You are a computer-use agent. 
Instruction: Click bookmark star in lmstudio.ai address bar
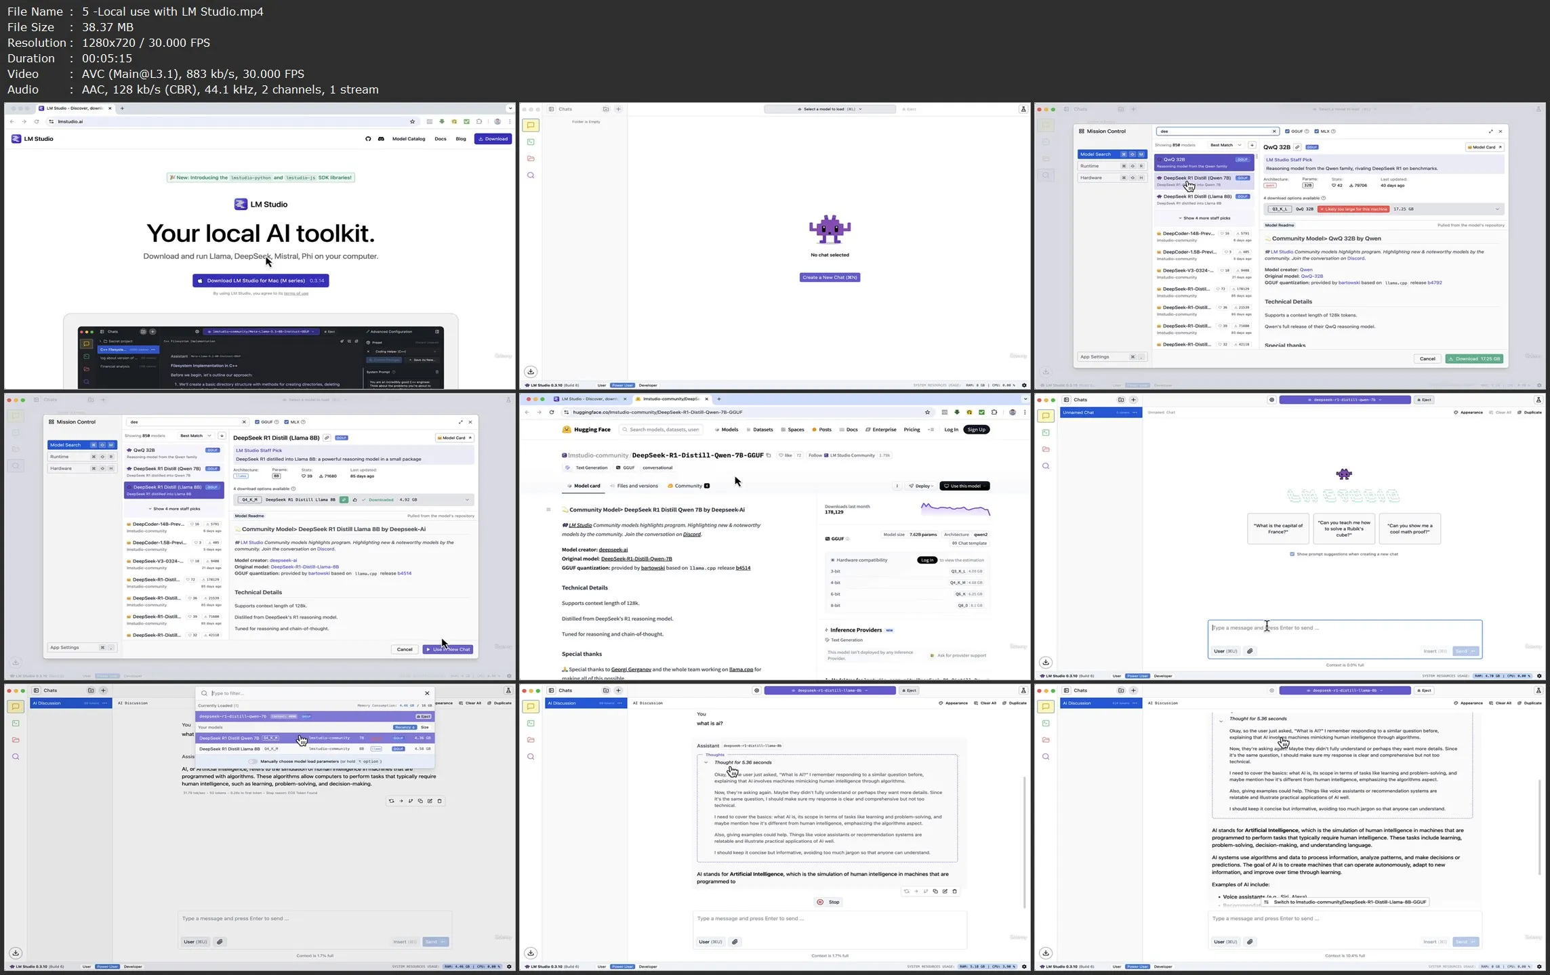412,122
